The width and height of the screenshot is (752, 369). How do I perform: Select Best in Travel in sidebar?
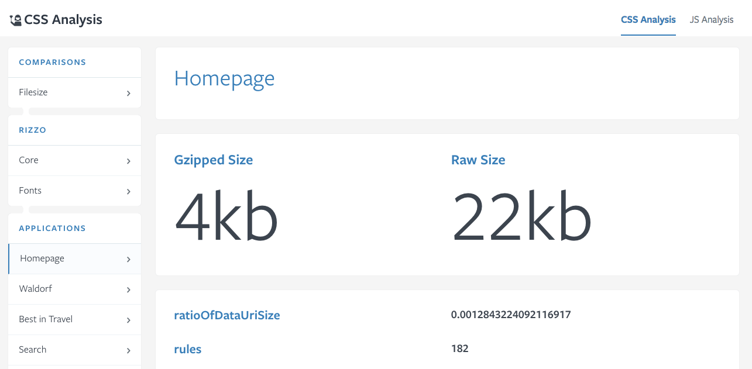coord(46,319)
